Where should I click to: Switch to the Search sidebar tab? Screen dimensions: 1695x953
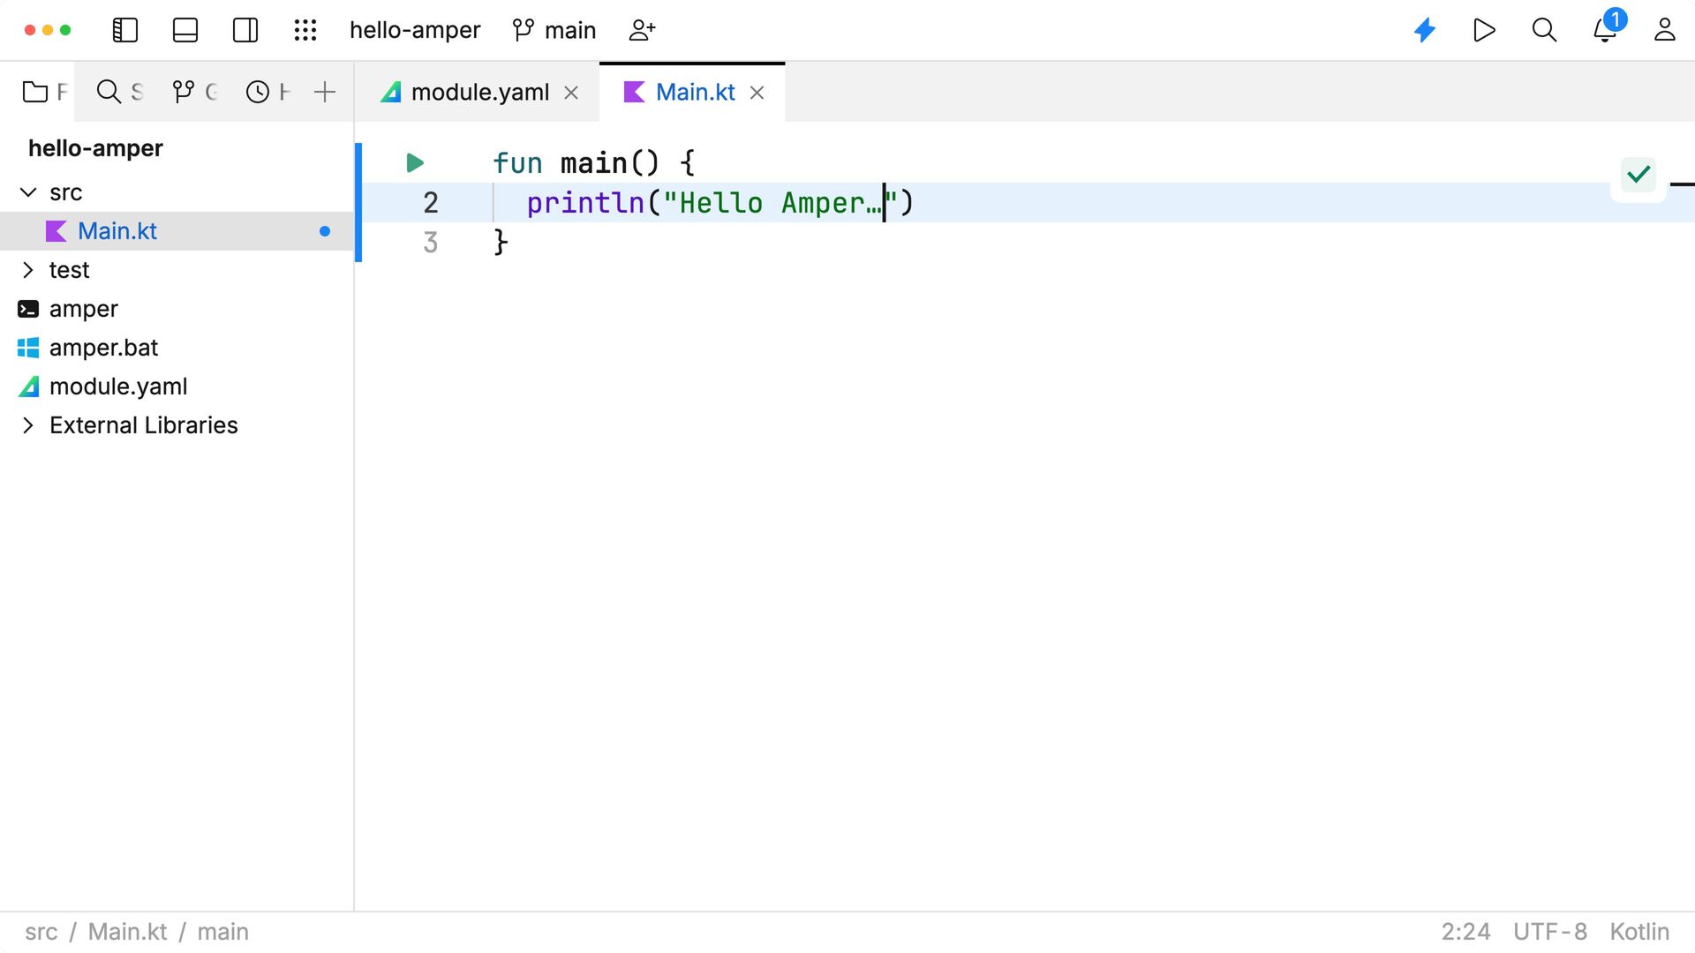tap(119, 92)
